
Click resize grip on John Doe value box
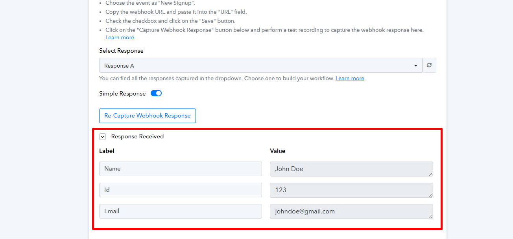tap(431, 174)
